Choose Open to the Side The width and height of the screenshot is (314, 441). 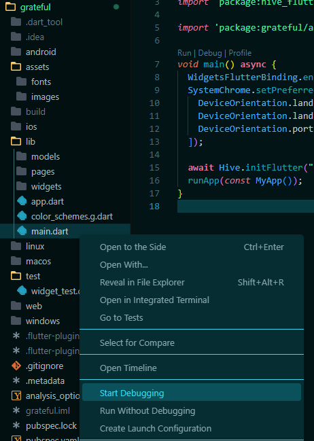[192, 247]
